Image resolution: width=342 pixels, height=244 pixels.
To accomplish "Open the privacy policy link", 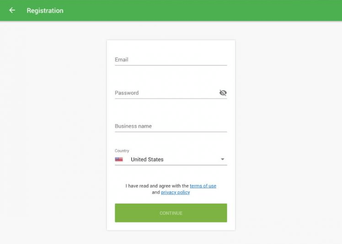I will click(175, 192).
